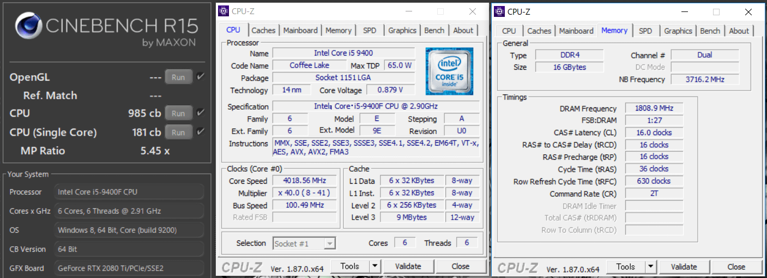
Task: Click the GFX Board field in Cinebench
Action: click(x=130, y=268)
